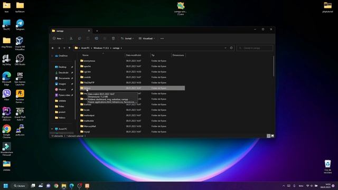Screen dimensions: 338x190
Task: Click the Paste icon in Explorer toolbar
Action: pos(88,39)
